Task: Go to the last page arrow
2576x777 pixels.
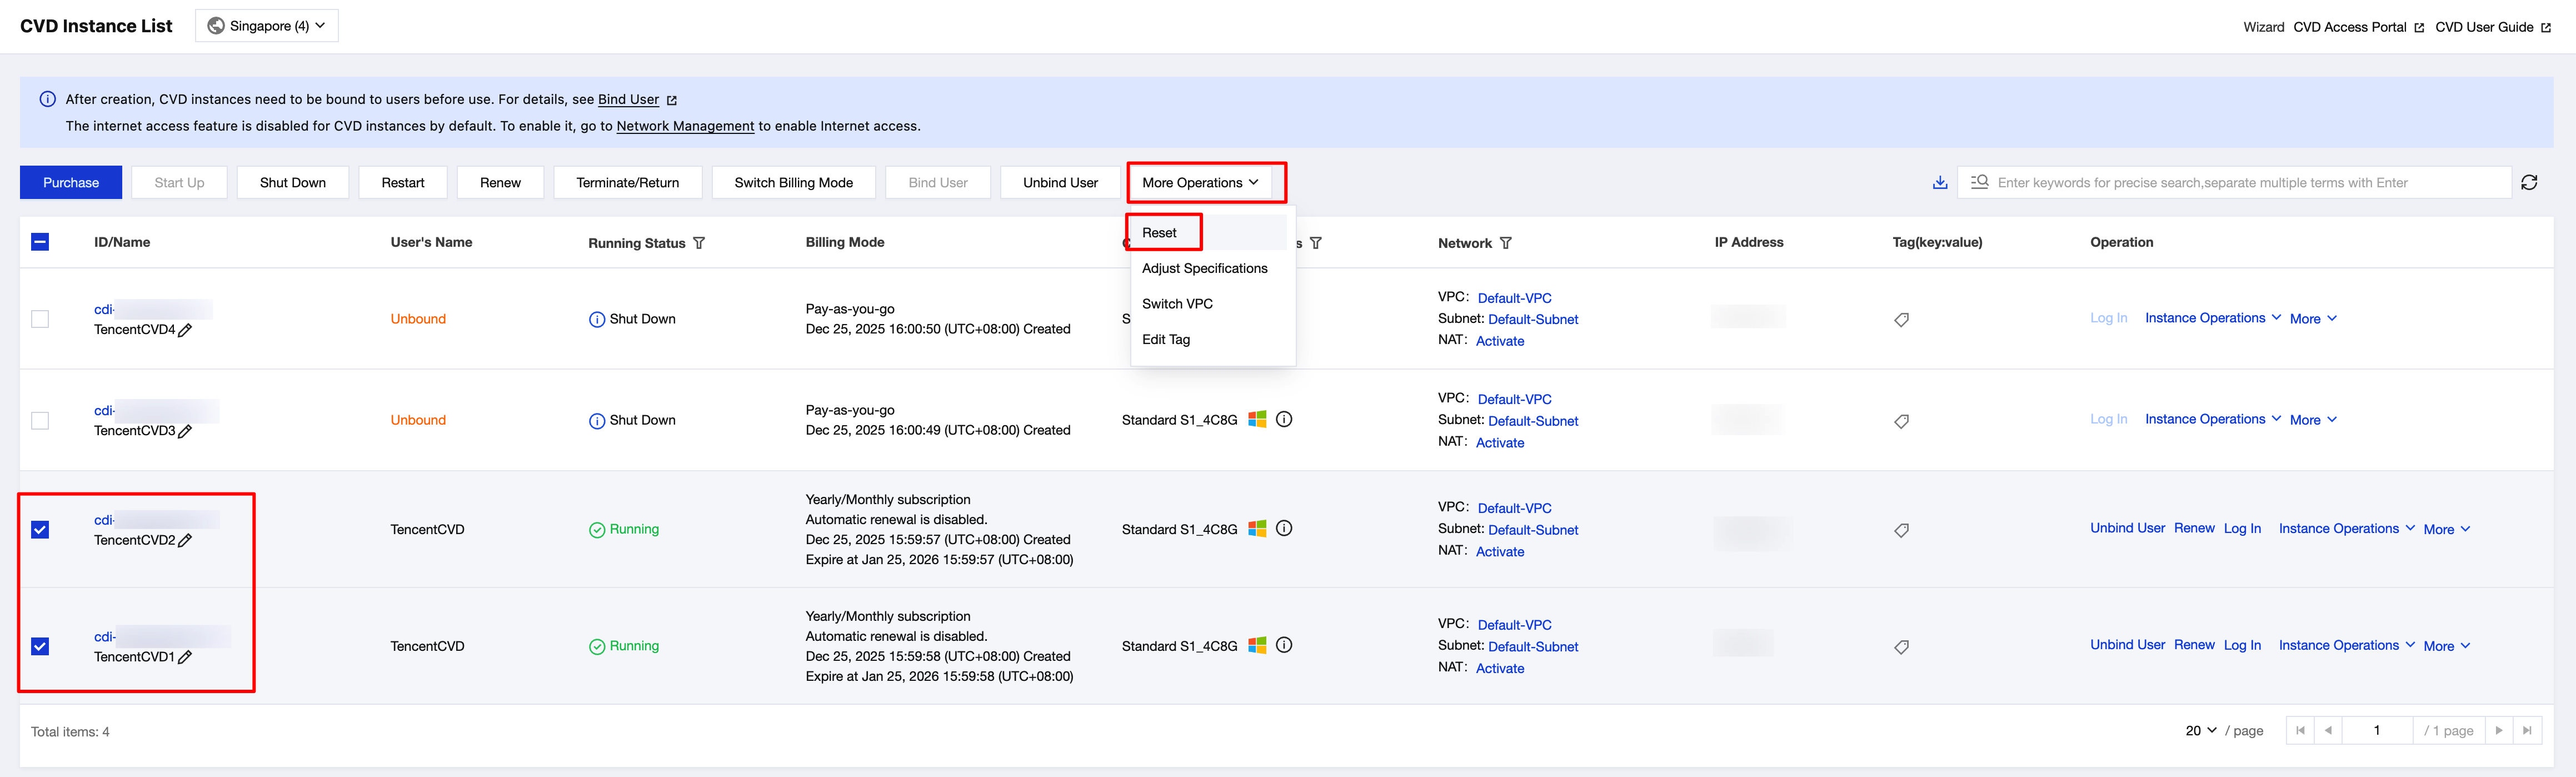Action: point(2527,730)
